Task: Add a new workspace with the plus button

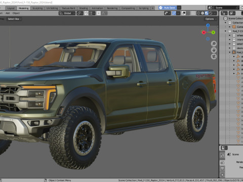Action: 152,8
